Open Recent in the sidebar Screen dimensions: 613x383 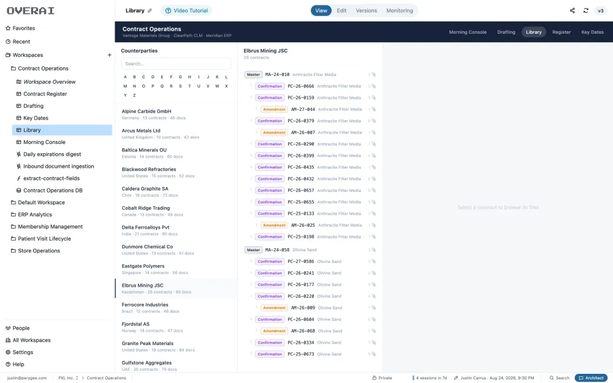coord(18,42)
